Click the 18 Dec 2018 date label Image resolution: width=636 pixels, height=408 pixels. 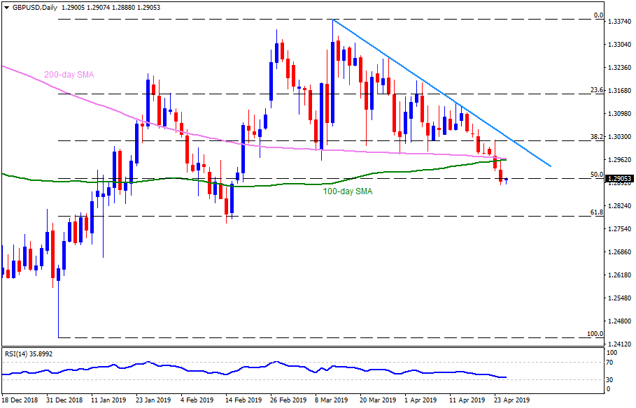point(22,401)
